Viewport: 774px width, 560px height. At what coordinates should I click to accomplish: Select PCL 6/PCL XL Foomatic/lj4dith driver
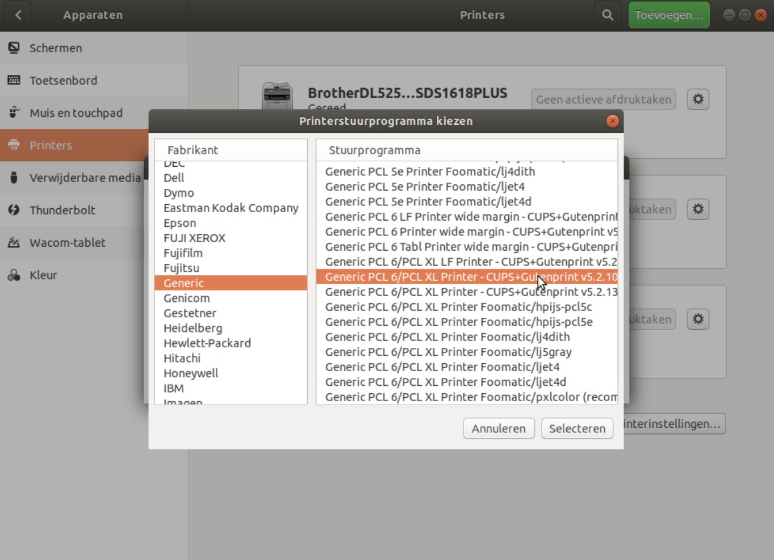pyautogui.click(x=467, y=337)
